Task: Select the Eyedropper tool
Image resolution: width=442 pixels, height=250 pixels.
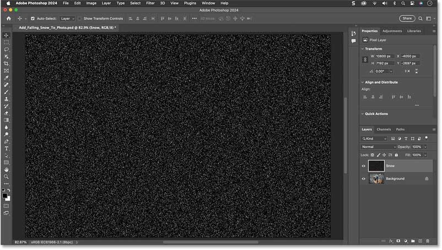Action: pyautogui.click(x=7, y=78)
